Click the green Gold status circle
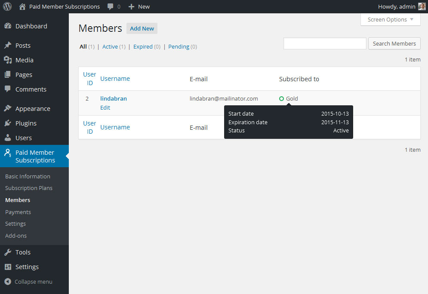This screenshot has height=294, width=428. click(282, 99)
